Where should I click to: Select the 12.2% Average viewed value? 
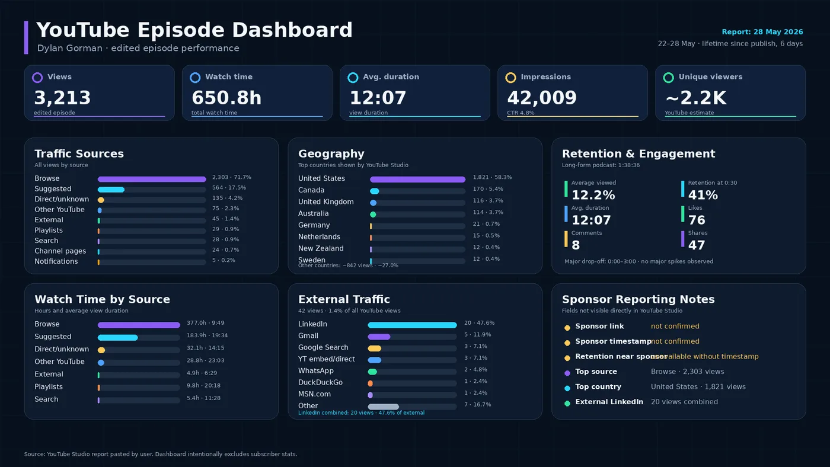pos(593,195)
